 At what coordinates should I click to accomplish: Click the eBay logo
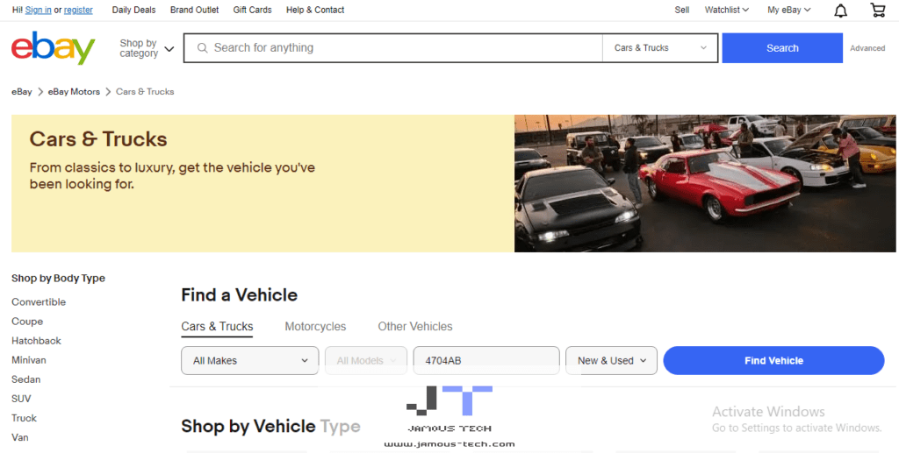tap(53, 48)
